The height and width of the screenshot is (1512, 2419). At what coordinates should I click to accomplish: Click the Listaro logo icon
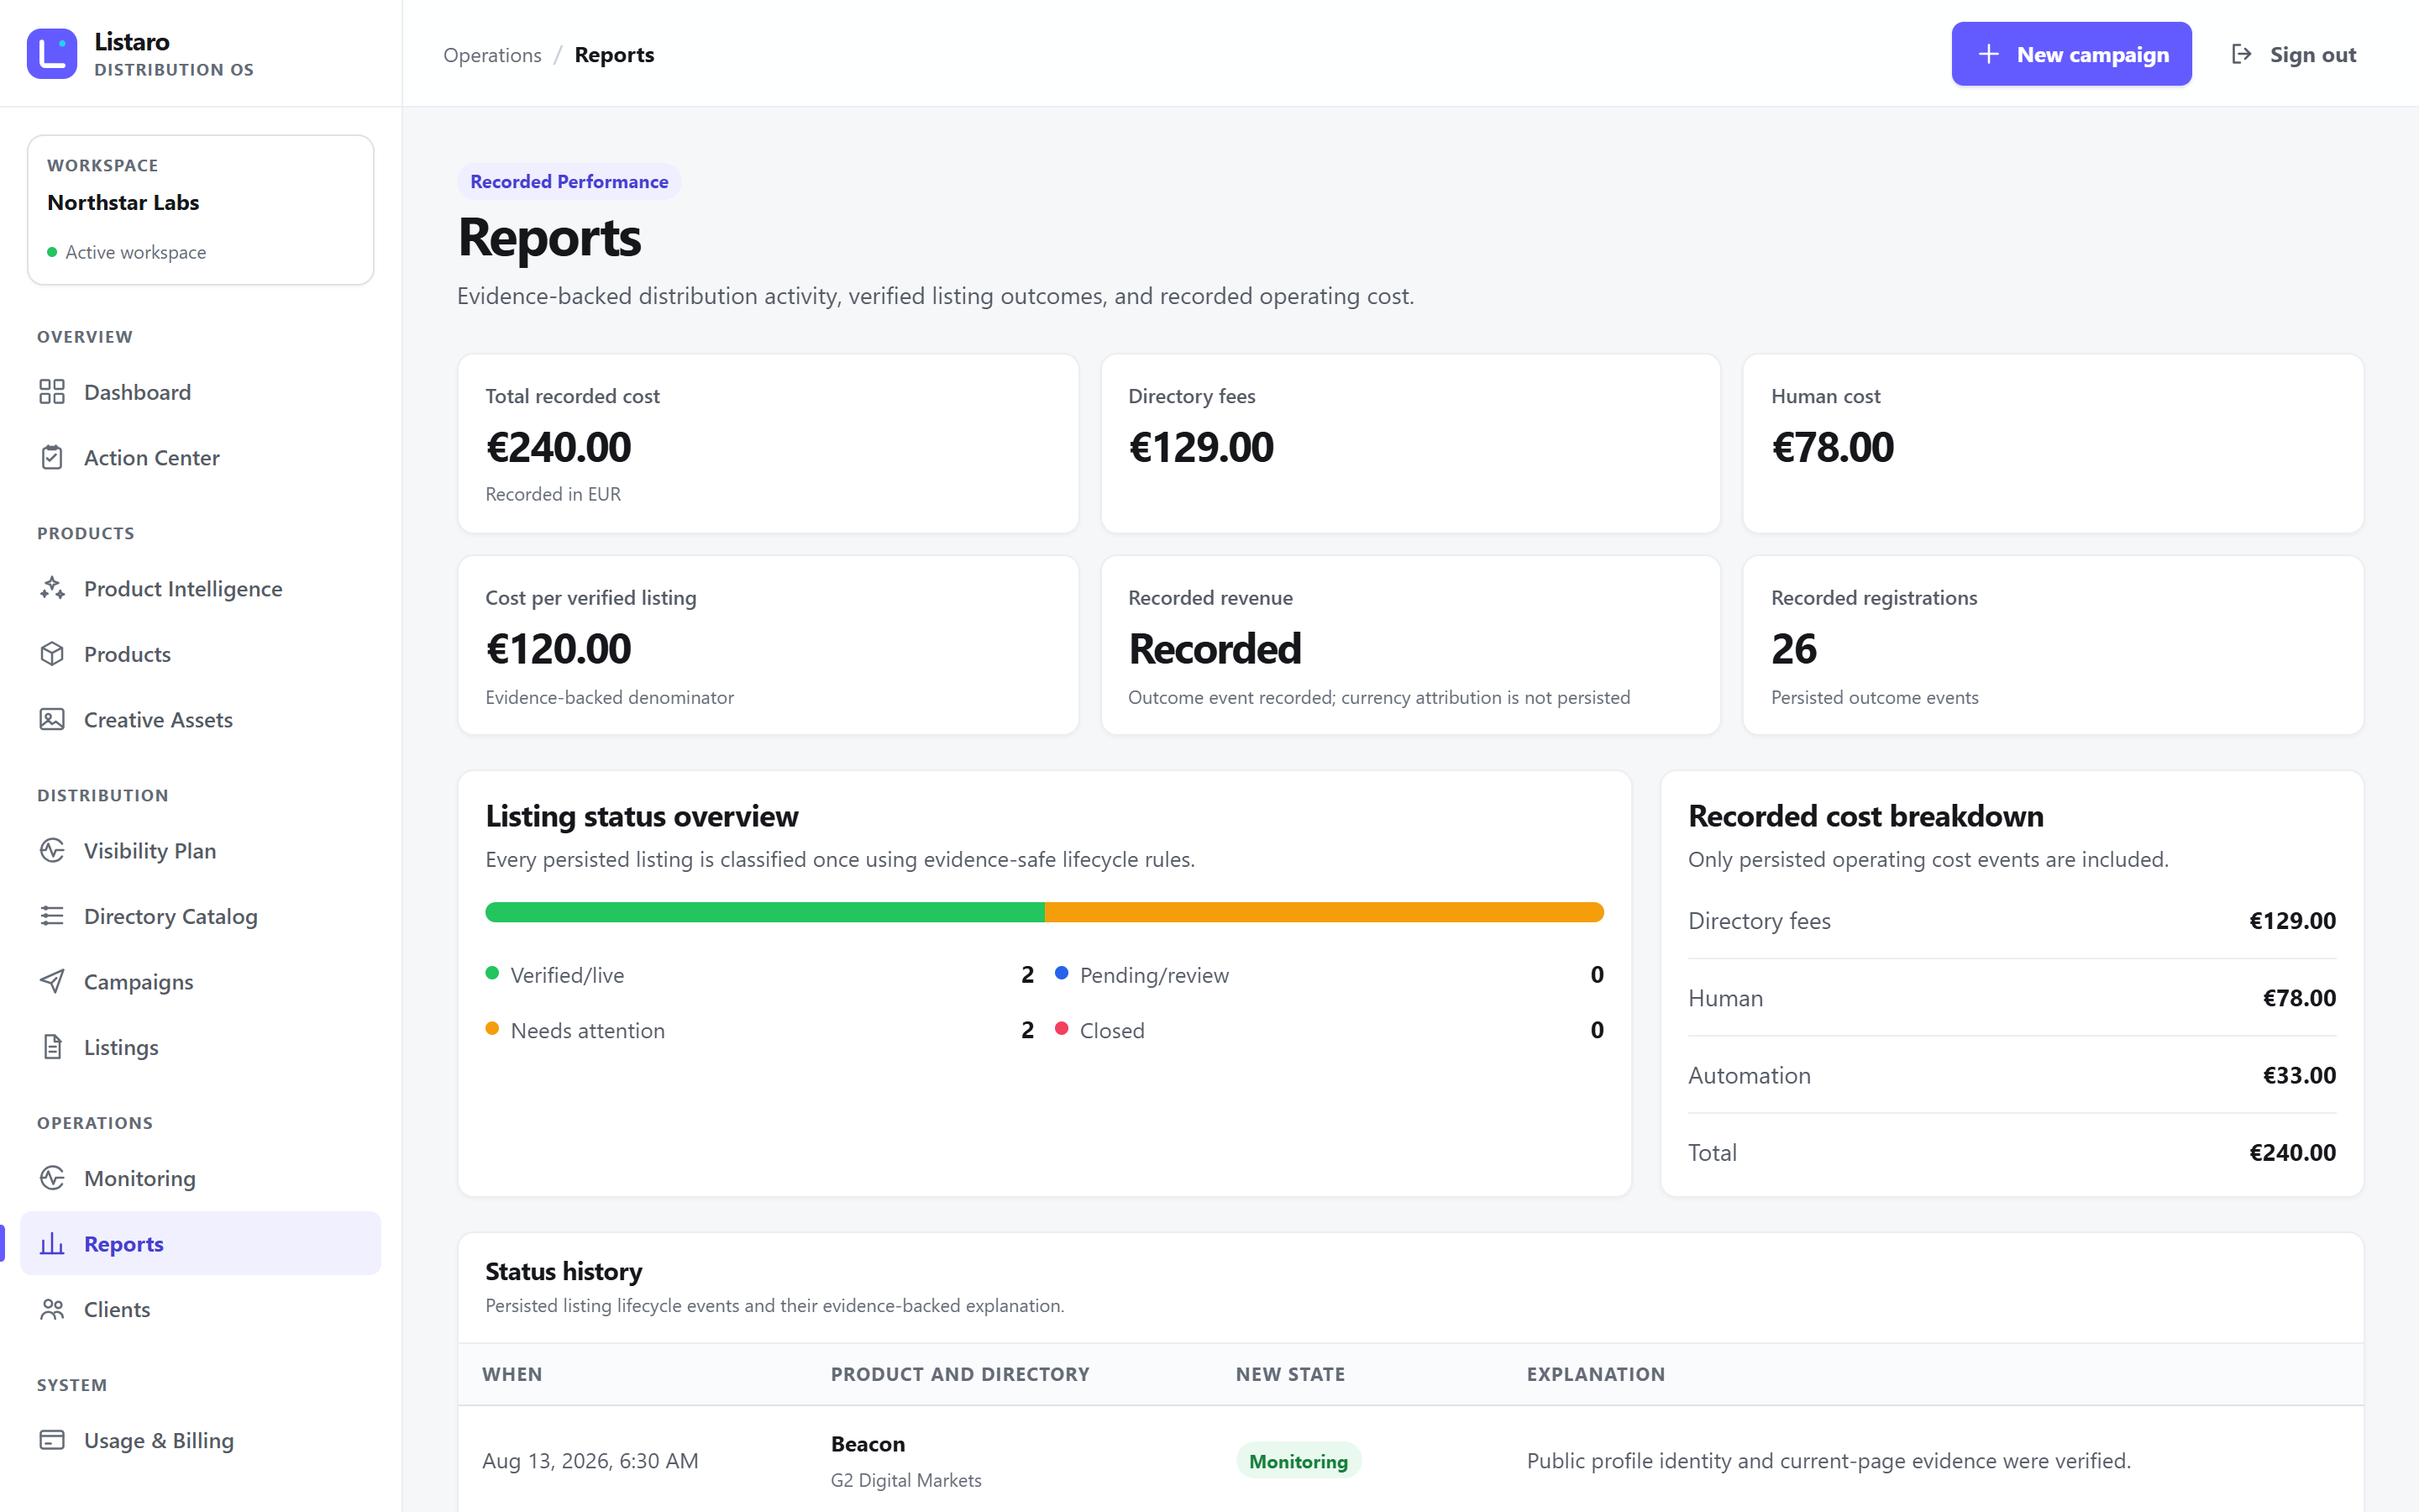coord(52,54)
